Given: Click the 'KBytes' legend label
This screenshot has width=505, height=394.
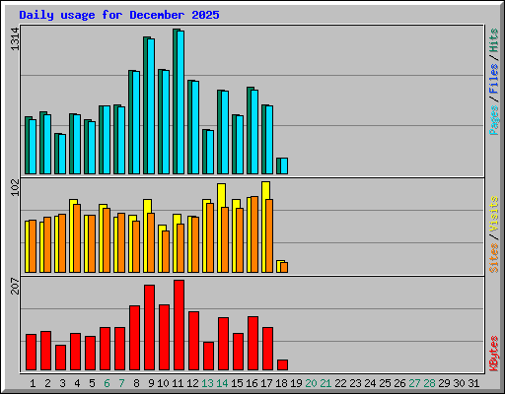Looking at the screenshot, I should (493, 354).
